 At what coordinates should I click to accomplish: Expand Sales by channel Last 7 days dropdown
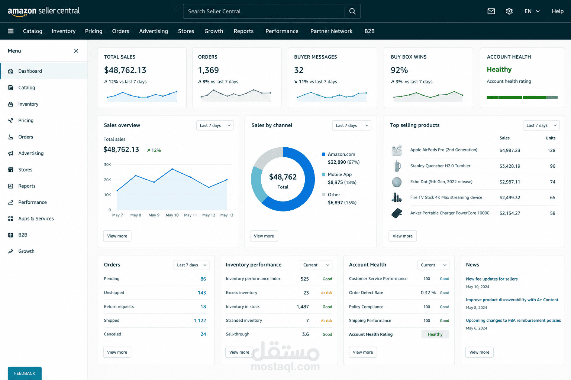click(x=351, y=125)
